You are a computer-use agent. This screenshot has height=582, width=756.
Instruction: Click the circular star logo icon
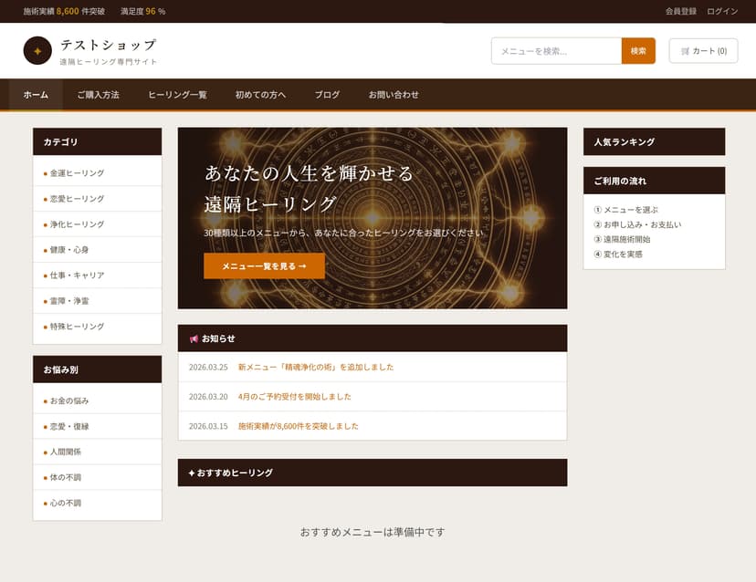pyautogui.click(x=37, y=51)
